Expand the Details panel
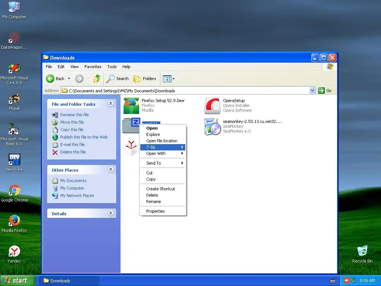381x286 pixels. point(111,213)
